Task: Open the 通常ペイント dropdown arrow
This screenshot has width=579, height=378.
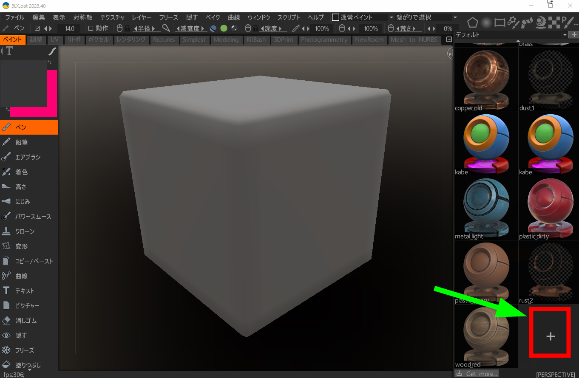Action: click(391, 17)
